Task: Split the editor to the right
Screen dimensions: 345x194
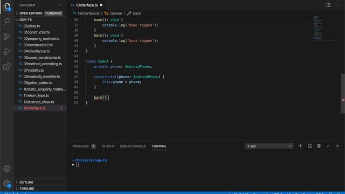Action: (328, 5)
